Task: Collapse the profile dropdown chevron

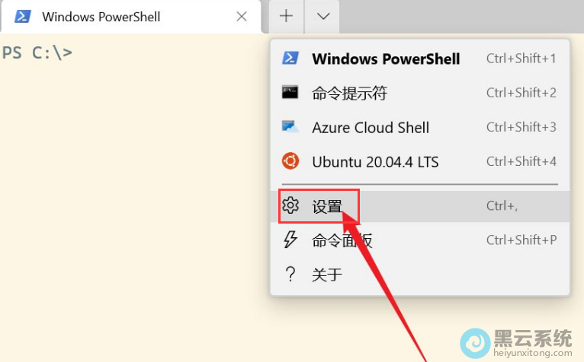Action: [323, 16]
